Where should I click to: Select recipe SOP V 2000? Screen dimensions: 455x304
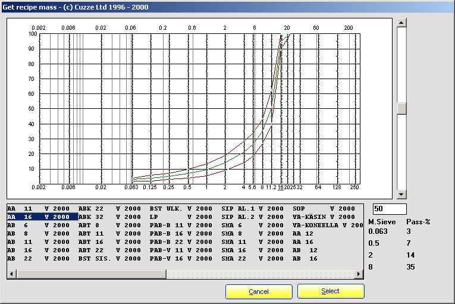coord(324,208)
